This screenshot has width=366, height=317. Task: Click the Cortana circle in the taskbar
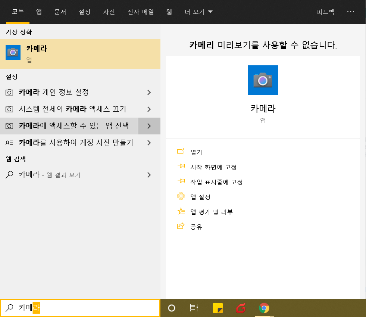coord(171,308)
